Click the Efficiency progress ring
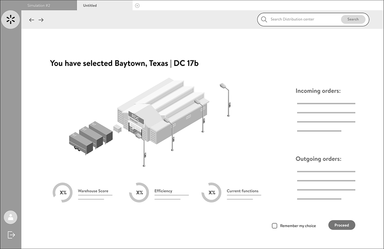The height and width of the screenshot is (249, 384). (x=139, y=192)
